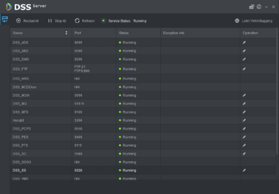Click the info icon in title bar
The height and width of the screenshot is (194, 279).
click(x=259, y=7)
